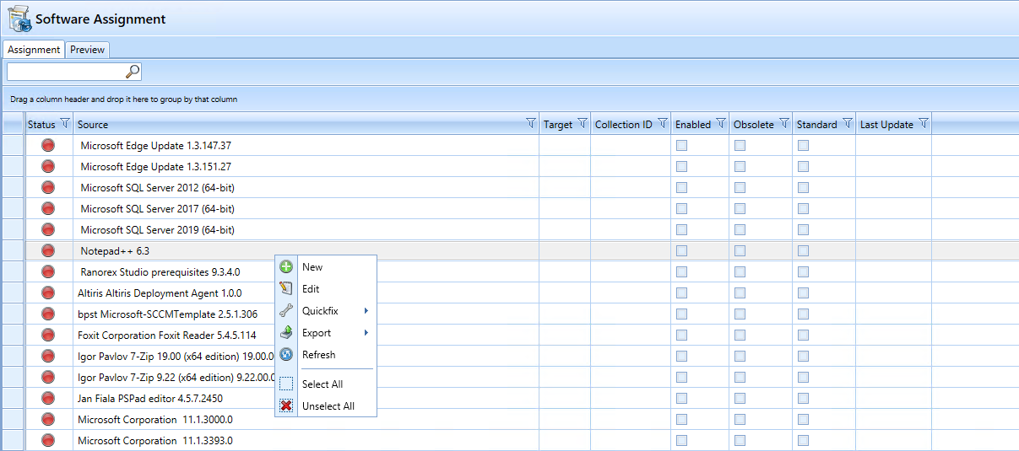Image resolution: width=1019 pixels, height=451 pixels.
Task: Toggle Standard checkbox for SQL Server 2012
Action: (803, 187)
